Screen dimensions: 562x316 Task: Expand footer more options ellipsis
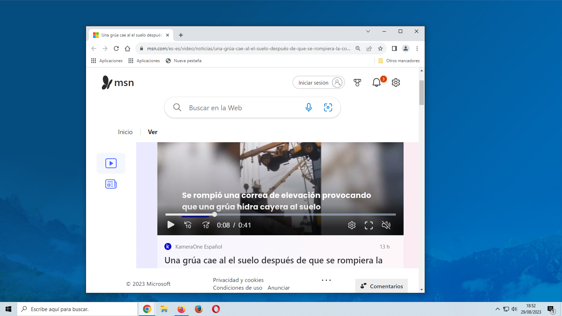pos(326,280)
